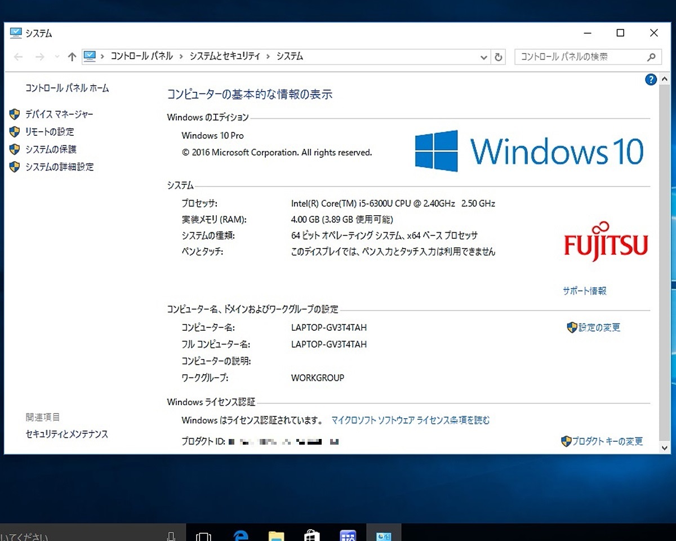This screenshot has height=541, width=676.
Task: Click the microphone icon in taskbar search
Action: click(171, 536)
